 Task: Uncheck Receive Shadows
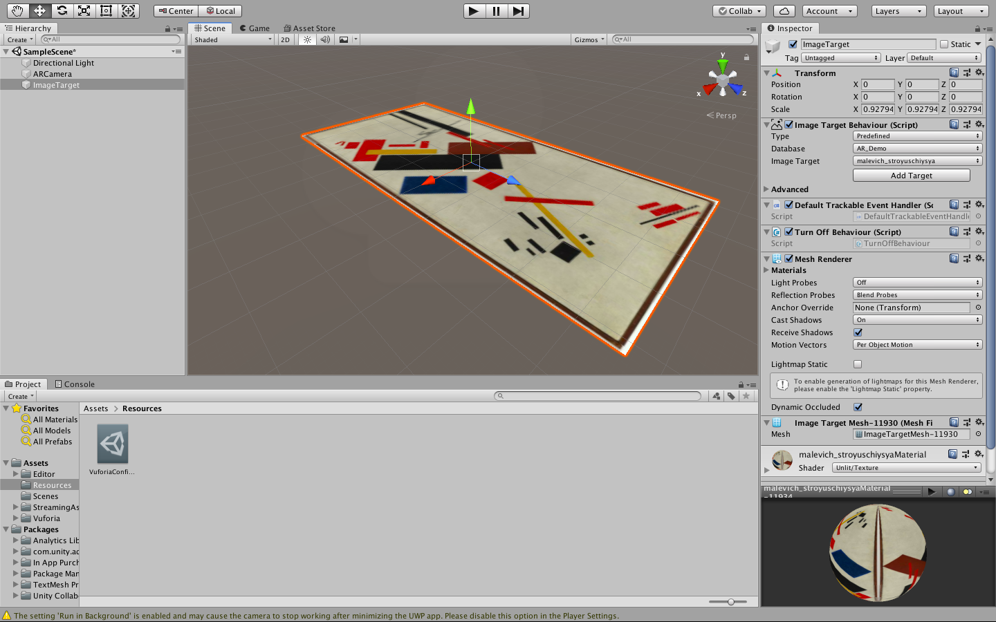(x=858, y=332)
